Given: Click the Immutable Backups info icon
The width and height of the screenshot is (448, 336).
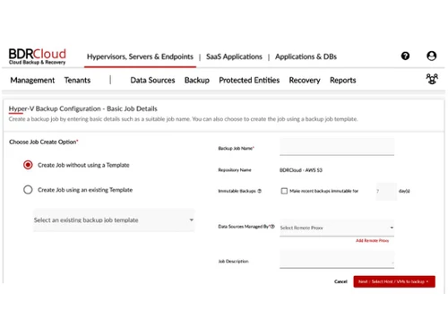Looking at the screenshot, I should point(260,191).
